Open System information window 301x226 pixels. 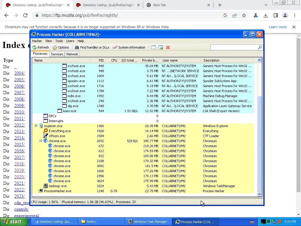[129, 47]
